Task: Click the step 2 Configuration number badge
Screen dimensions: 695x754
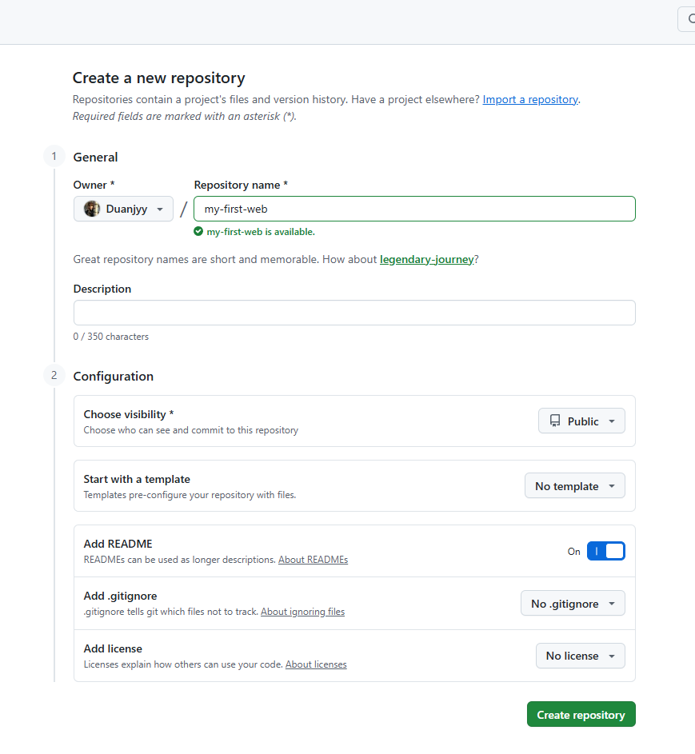Action: tap(54, 375)
